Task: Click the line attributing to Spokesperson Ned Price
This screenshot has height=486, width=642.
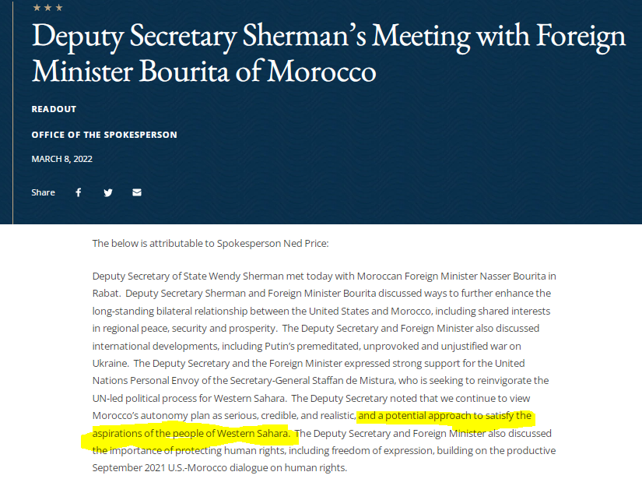Action: 210,243
